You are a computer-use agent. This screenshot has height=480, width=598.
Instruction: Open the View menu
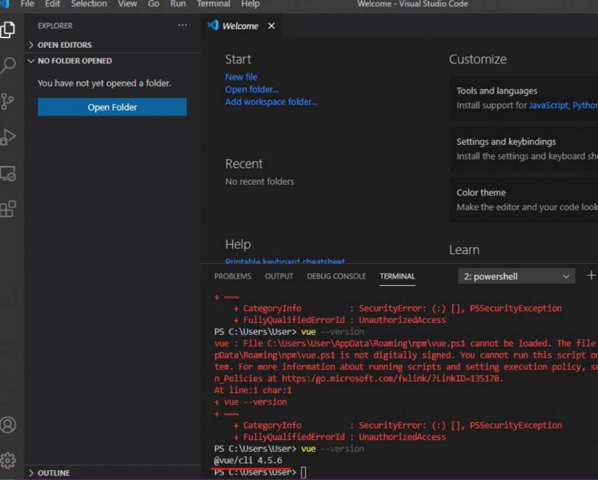click(127, 4)
